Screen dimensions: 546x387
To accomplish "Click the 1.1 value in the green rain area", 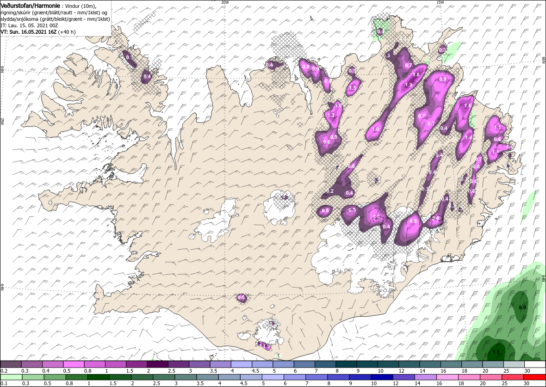I will tap(496, 352).
